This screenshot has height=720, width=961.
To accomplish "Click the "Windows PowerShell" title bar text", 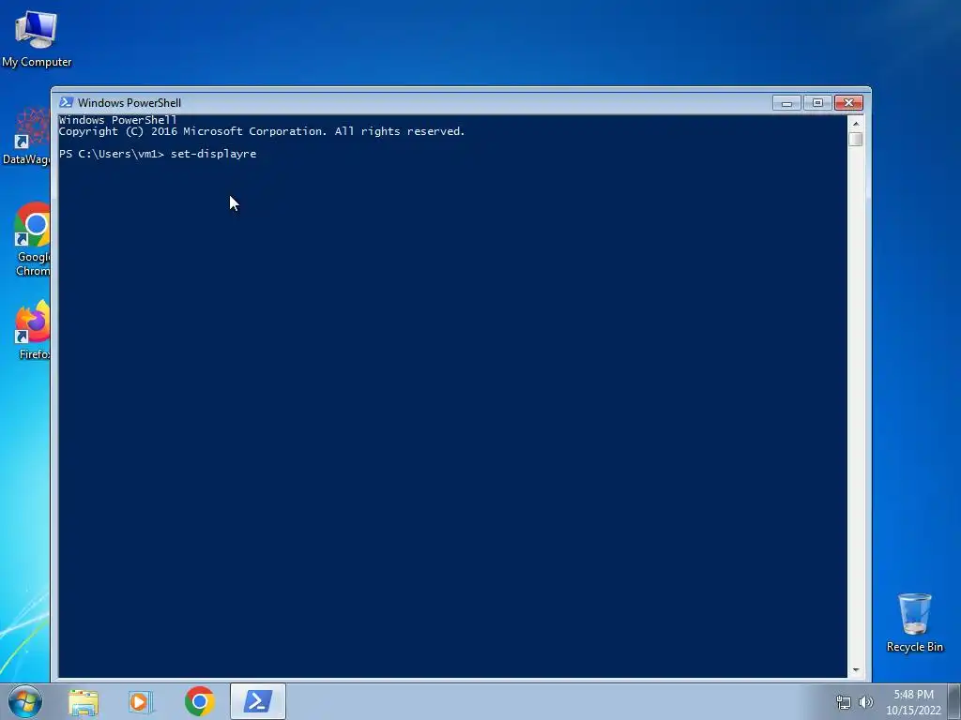I will (x=130, y=103).
